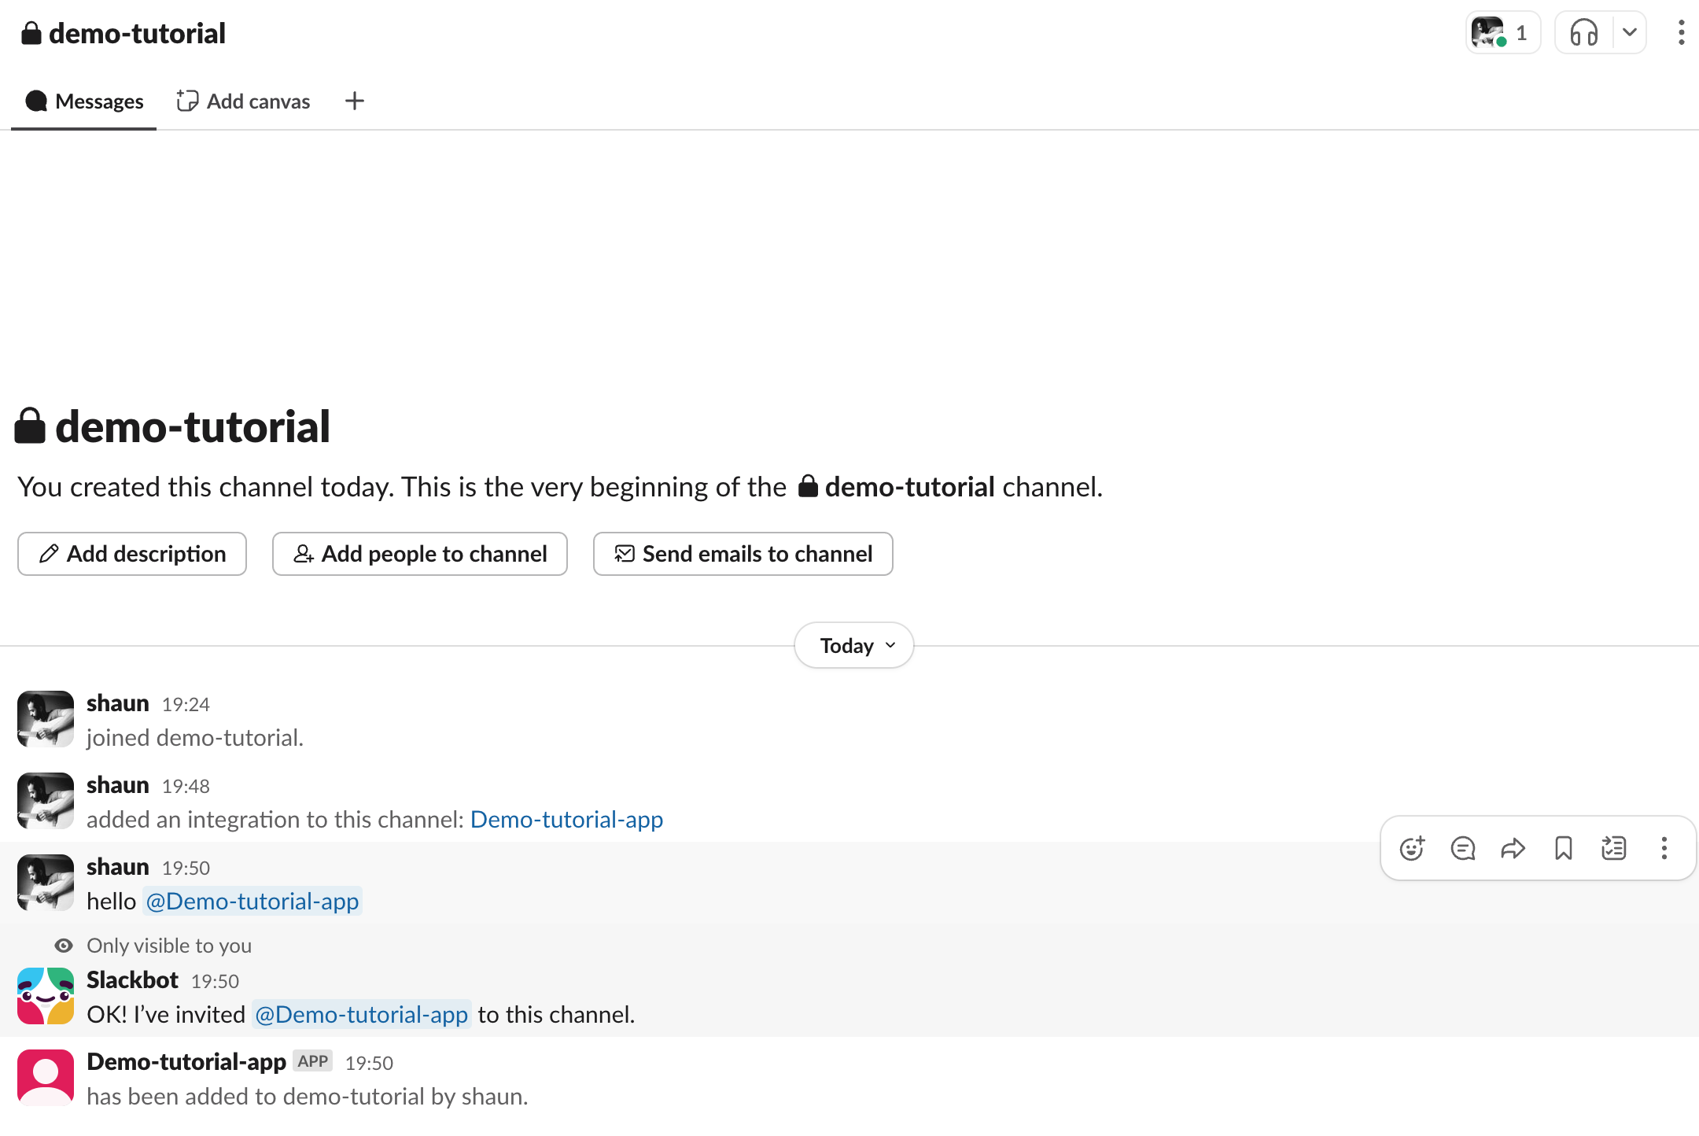Screen dimensions: 1699x1136
Task: Open demo-tutorial channel details header
Action: tap(124, 33)
